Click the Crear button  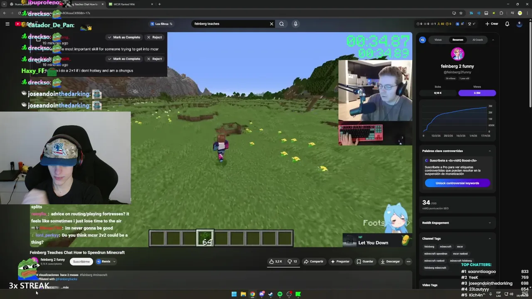tap(492, 24)
